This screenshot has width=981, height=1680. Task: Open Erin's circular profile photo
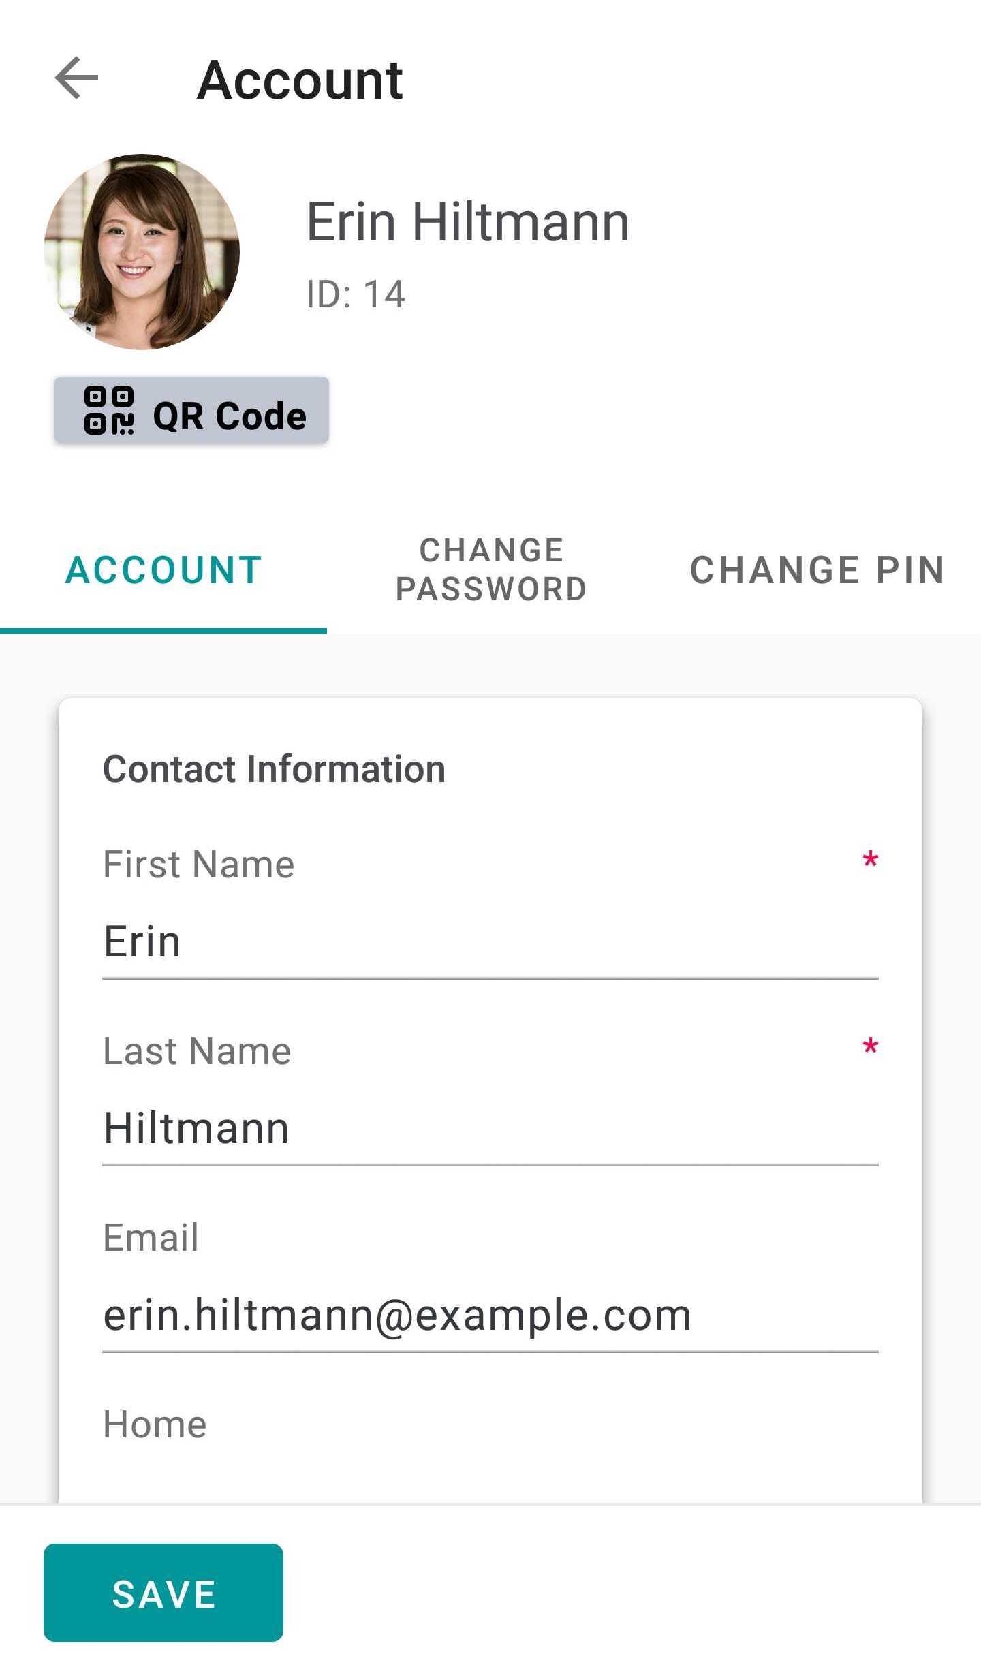(142, 251)
